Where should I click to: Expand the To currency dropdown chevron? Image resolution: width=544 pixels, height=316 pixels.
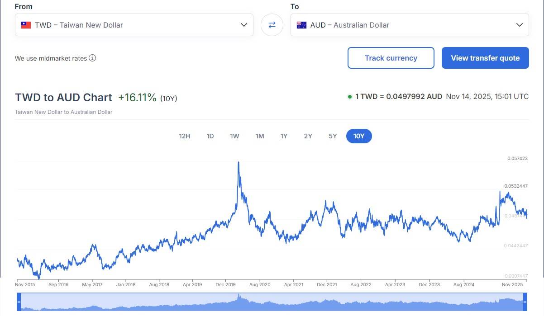(x=520, y=25)
